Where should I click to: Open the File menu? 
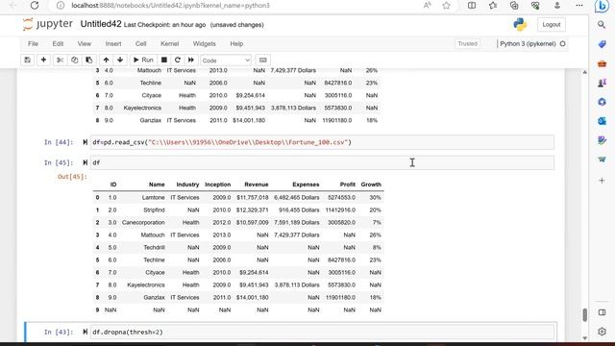point(33,43)
